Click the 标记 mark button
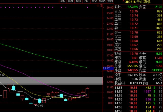This screenshot has width=163, height=112. [x=94, y=1]
